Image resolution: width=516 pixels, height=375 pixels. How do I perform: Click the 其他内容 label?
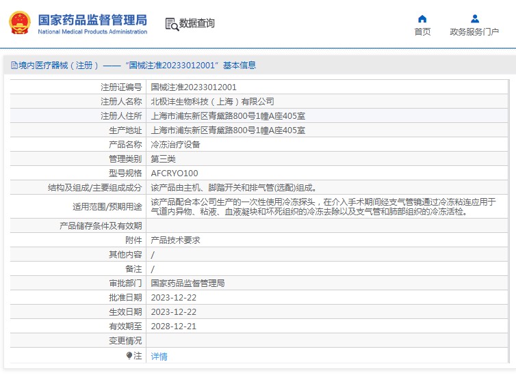(125, 255)
